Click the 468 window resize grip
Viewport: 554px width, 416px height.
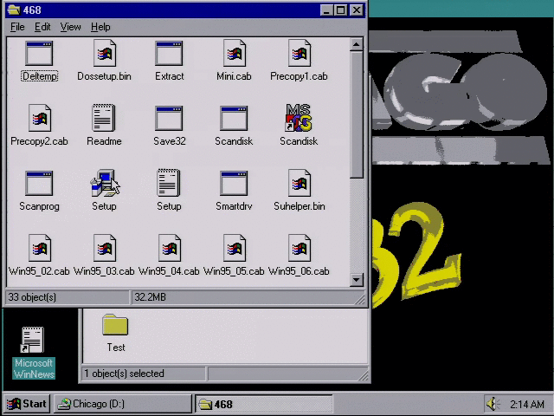pos(360,300)
